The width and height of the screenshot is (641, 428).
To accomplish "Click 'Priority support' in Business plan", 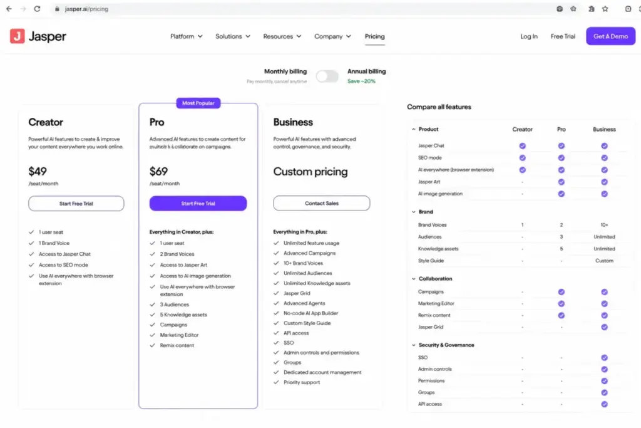I will 302,382.
